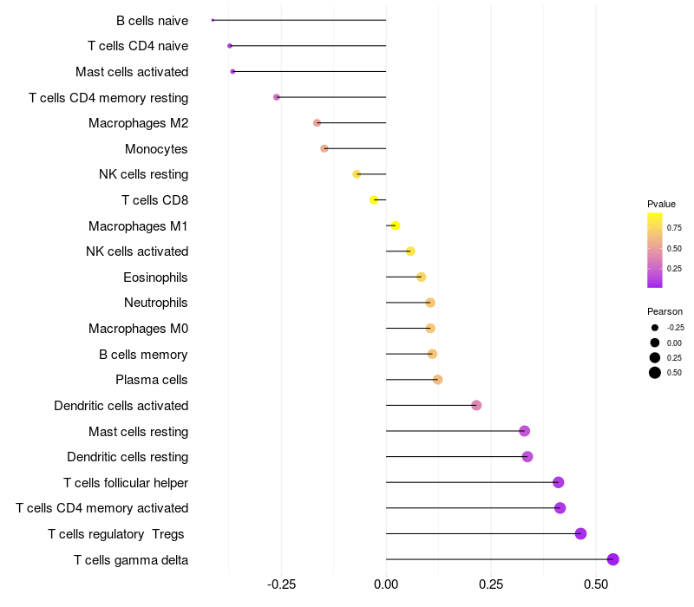Click the "T cells CD4 naive" label

pos(138,46)
